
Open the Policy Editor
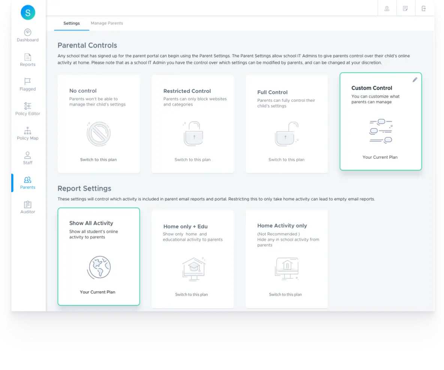(x=27, y=110)
